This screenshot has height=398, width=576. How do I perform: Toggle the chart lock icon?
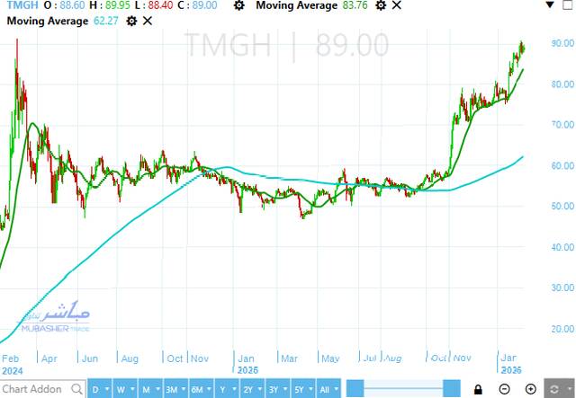coord(479,389)
